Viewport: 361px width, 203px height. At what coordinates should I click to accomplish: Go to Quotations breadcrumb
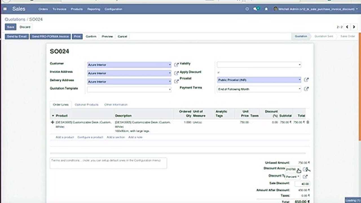pos(15,19)
